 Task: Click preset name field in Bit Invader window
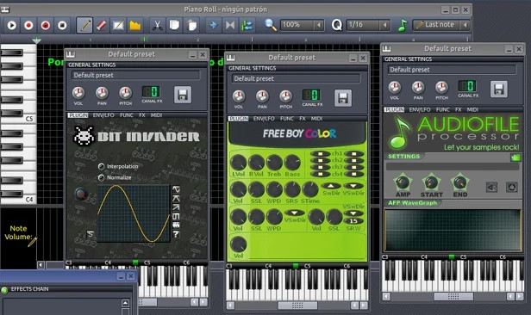point(136,76)
